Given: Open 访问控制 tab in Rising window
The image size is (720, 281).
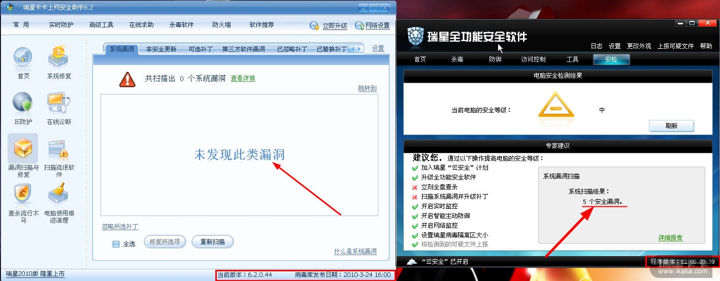Looking at the screenshot, I should (x=533, y=59).
